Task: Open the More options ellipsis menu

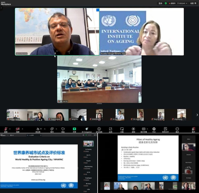Action: 177,129
